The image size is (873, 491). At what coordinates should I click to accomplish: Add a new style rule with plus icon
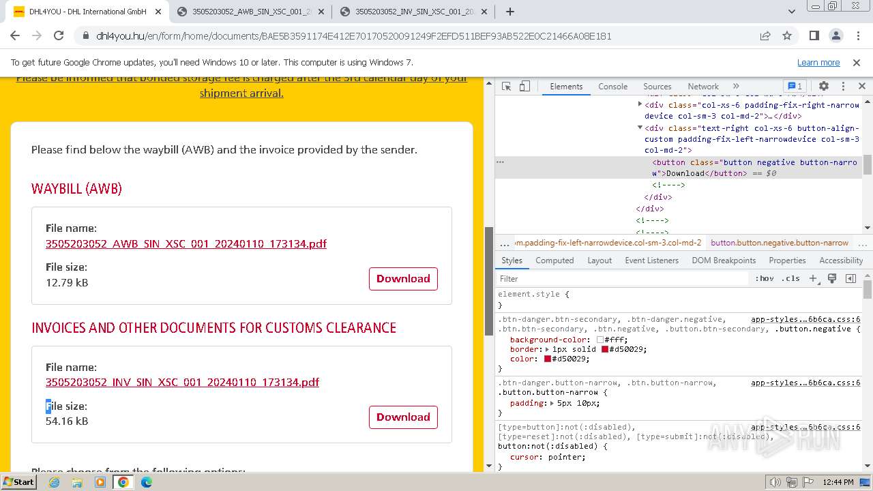coord(813,278)
